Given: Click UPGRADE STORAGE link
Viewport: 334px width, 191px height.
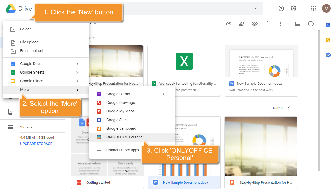Looking at the screenshot, I should 36,144.
